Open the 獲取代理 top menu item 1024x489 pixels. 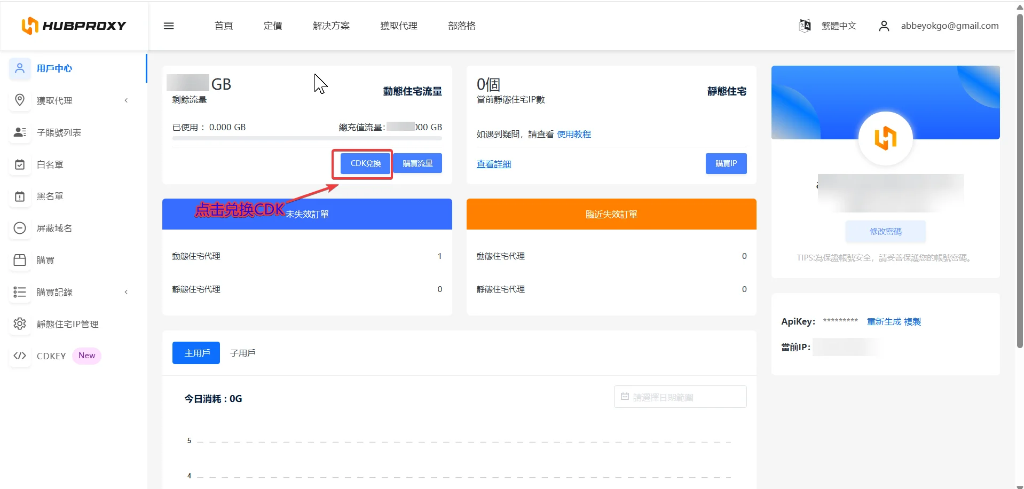click(399, 26)
